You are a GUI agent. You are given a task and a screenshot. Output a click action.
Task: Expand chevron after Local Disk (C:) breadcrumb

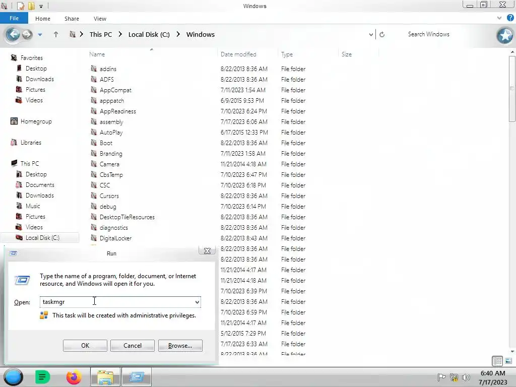178,34
